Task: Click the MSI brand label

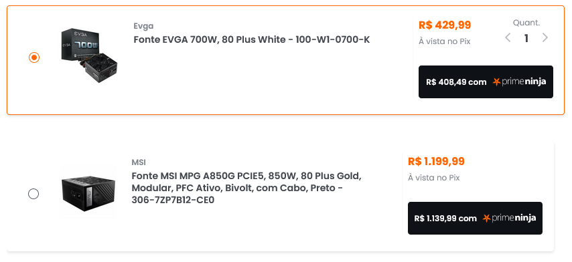Action: tap(139, 162)
